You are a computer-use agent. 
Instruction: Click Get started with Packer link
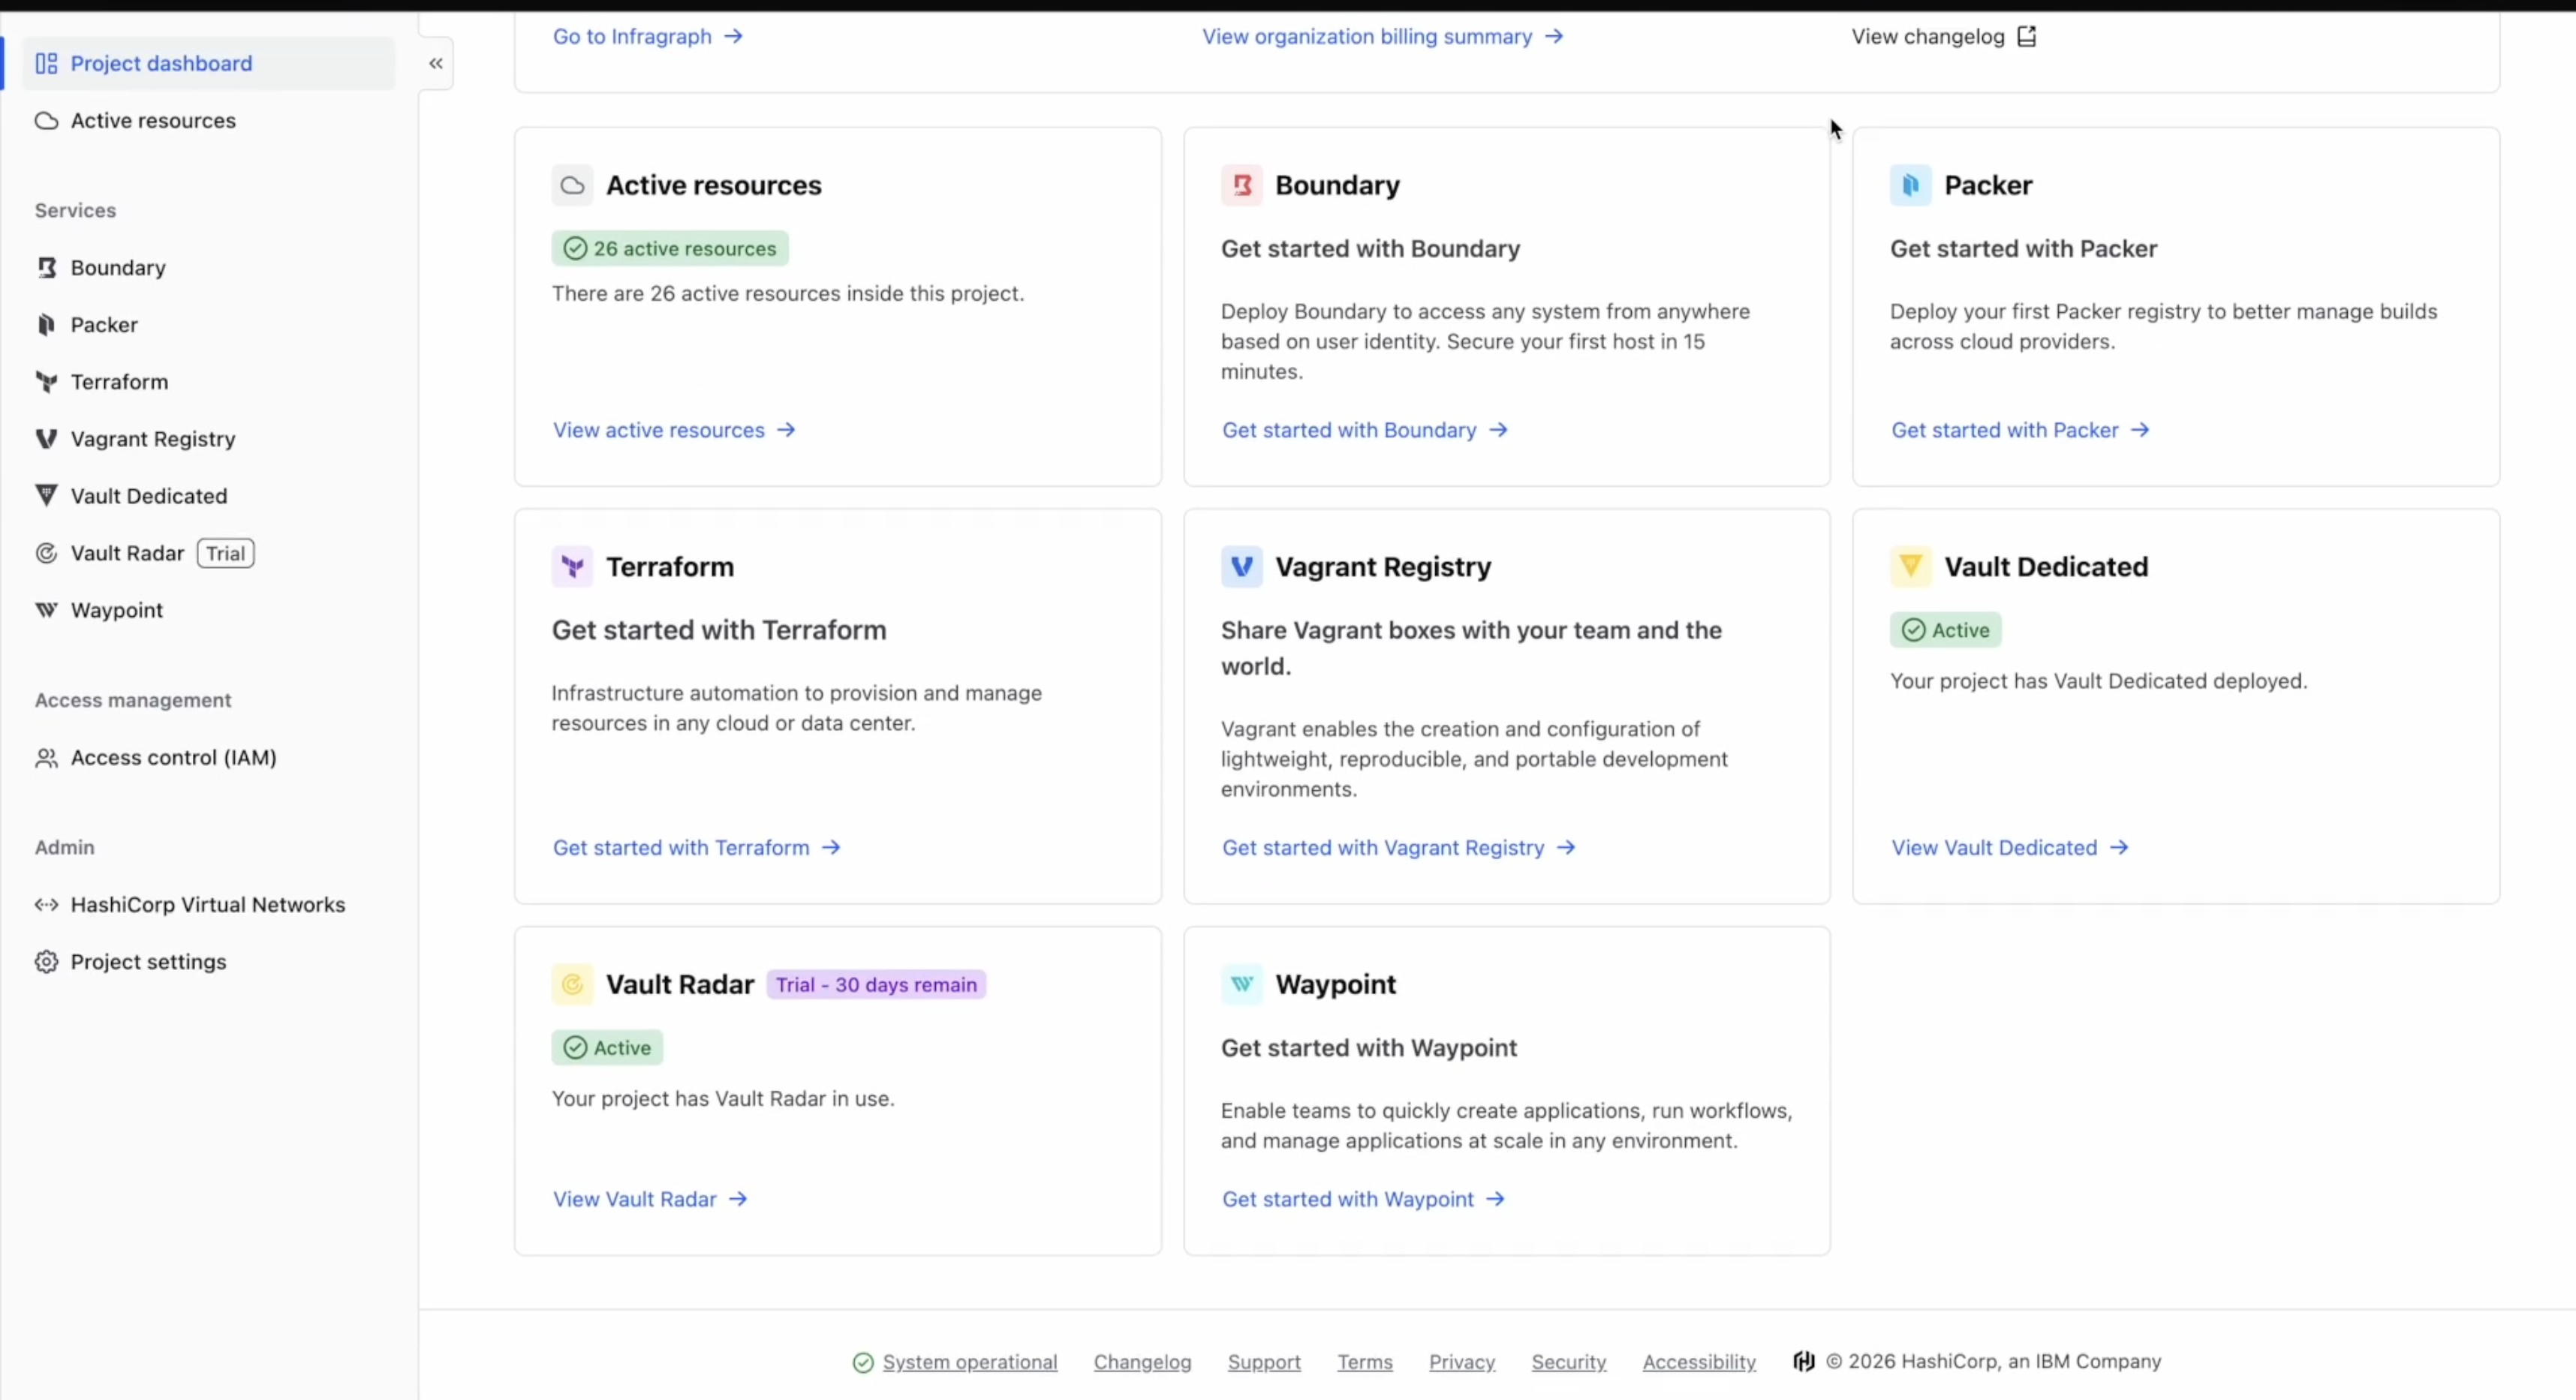click(2020, 430)
